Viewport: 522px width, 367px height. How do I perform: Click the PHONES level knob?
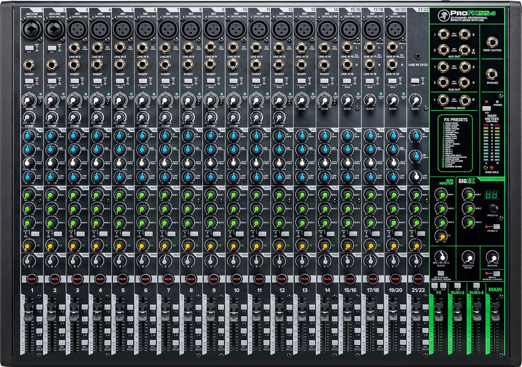493,256
